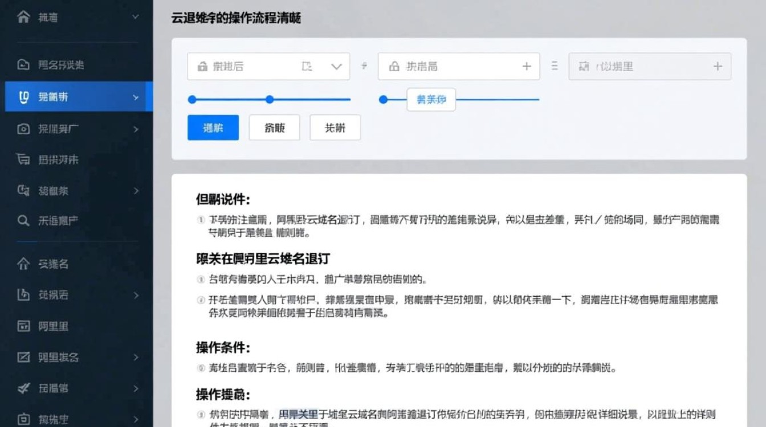
Task: Click the plus icon in the rightmost input field
Action: (x=717, y=66)
